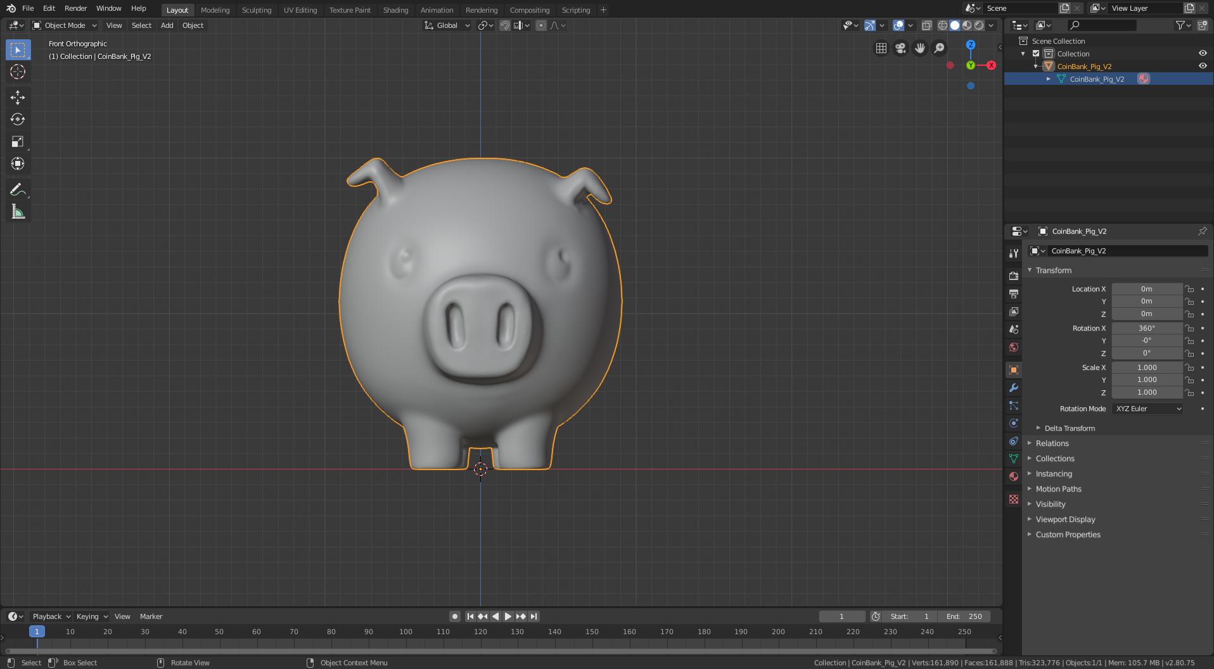Image resolution: width=1214 pixels, height=669 pixels.
Task: Click the Scale X value field
Action: (x=1146, y=367)
